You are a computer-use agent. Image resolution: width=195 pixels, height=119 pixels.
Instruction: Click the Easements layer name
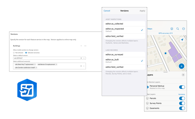pos(154,108)
